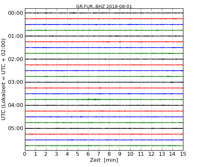Select the 04:00 time tick label
Screen dimensions: 208x167
point(16,105)
